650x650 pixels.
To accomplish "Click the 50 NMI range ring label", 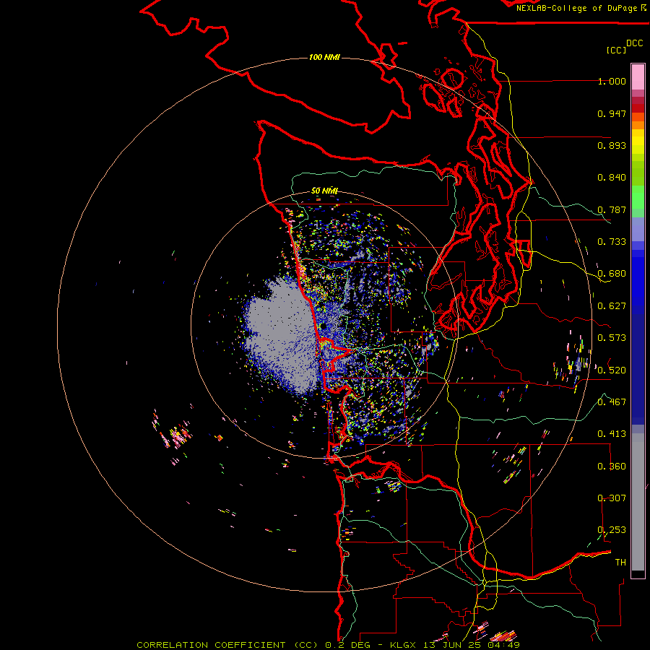I will click(324, 191).
